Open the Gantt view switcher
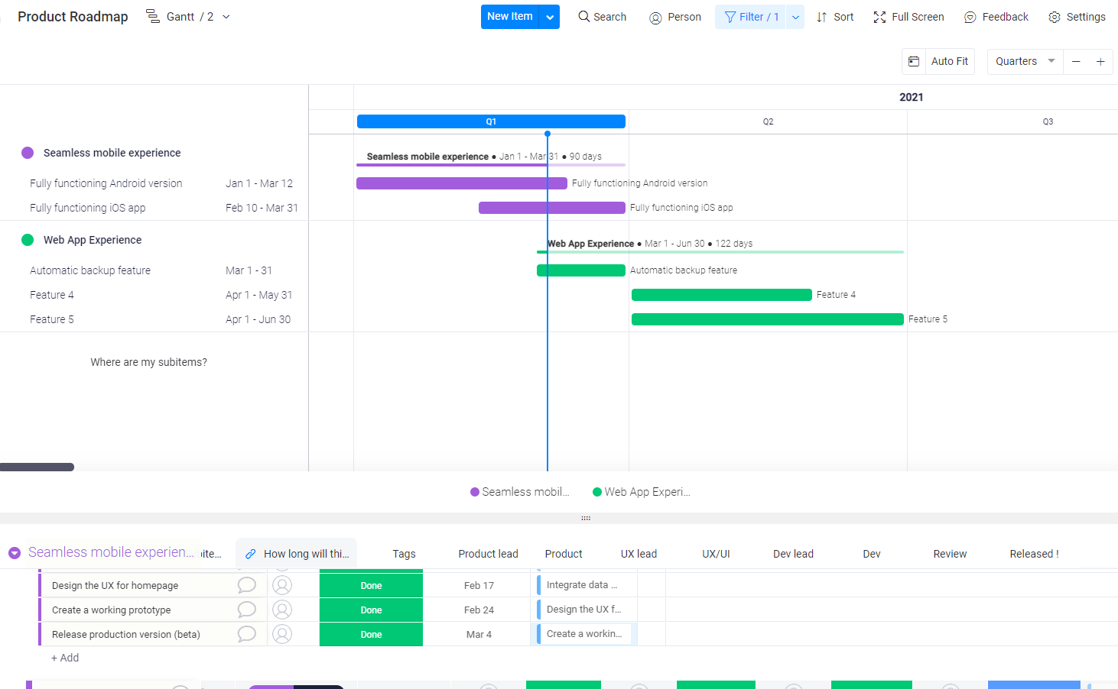1118x689 pixels. [188, 17]
